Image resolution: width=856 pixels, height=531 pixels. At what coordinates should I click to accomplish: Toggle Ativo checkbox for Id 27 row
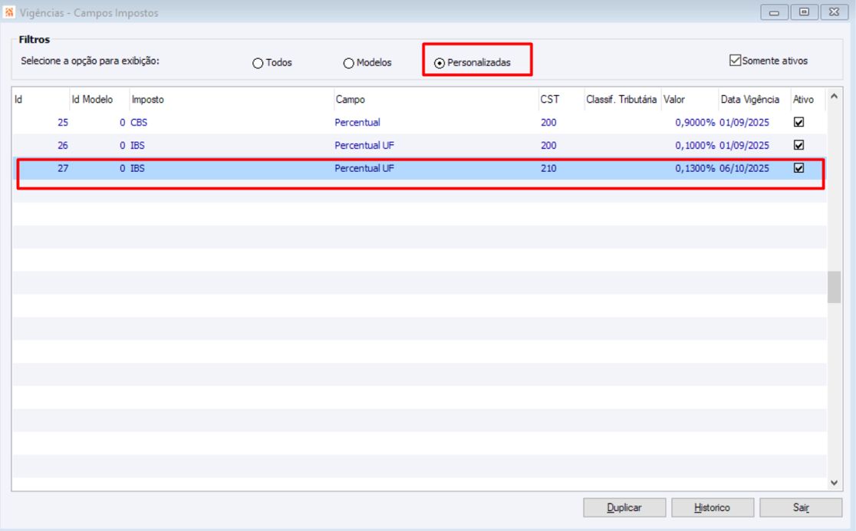pyautogui.click(x=798, y=168)
